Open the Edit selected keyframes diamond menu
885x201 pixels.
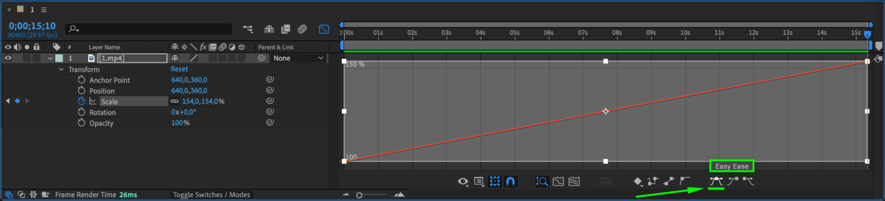(638, 181)
